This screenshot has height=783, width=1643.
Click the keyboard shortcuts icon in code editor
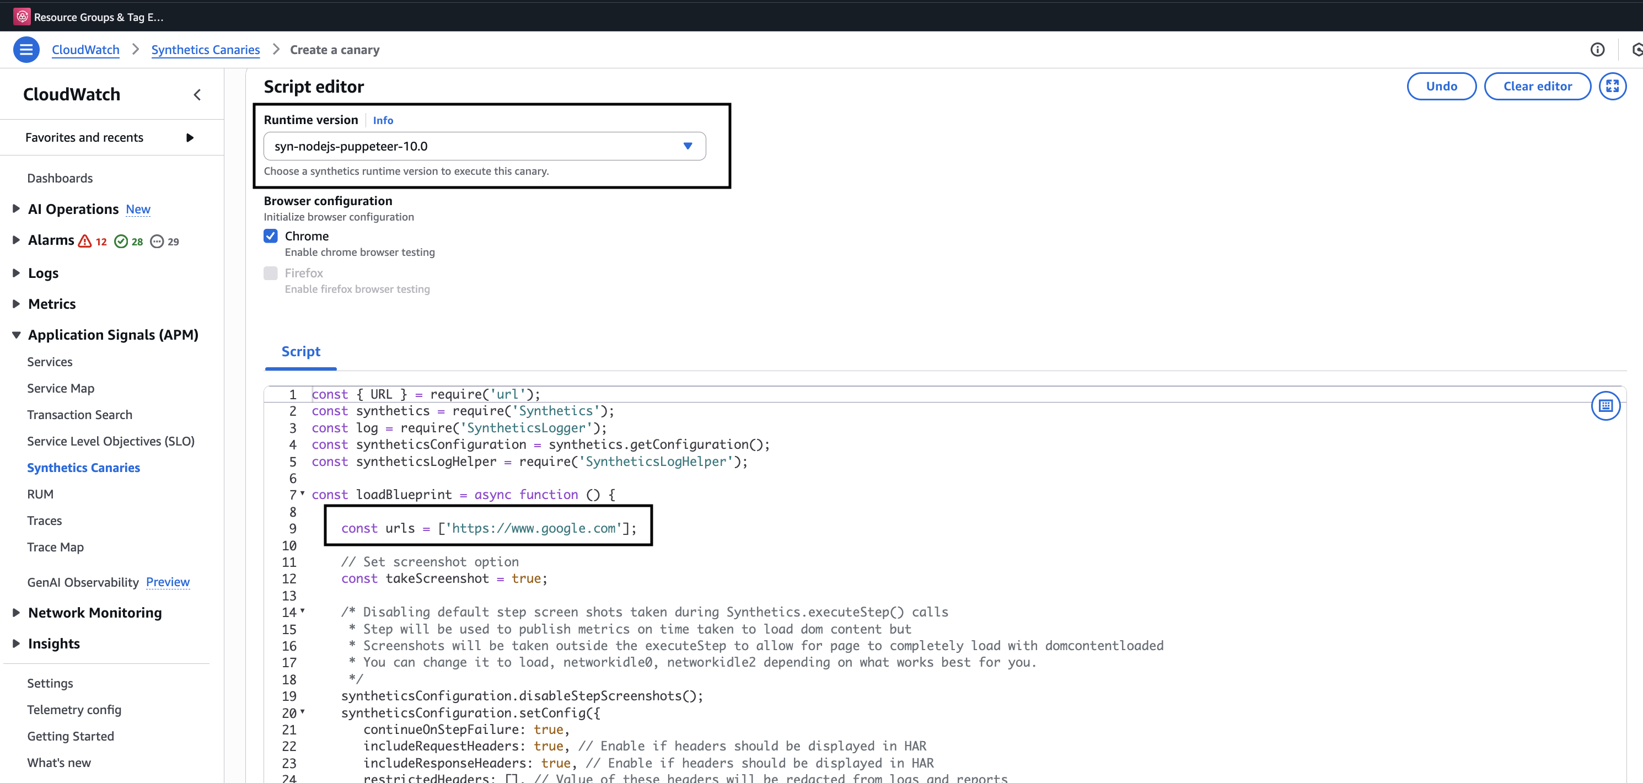[1606, 405]
